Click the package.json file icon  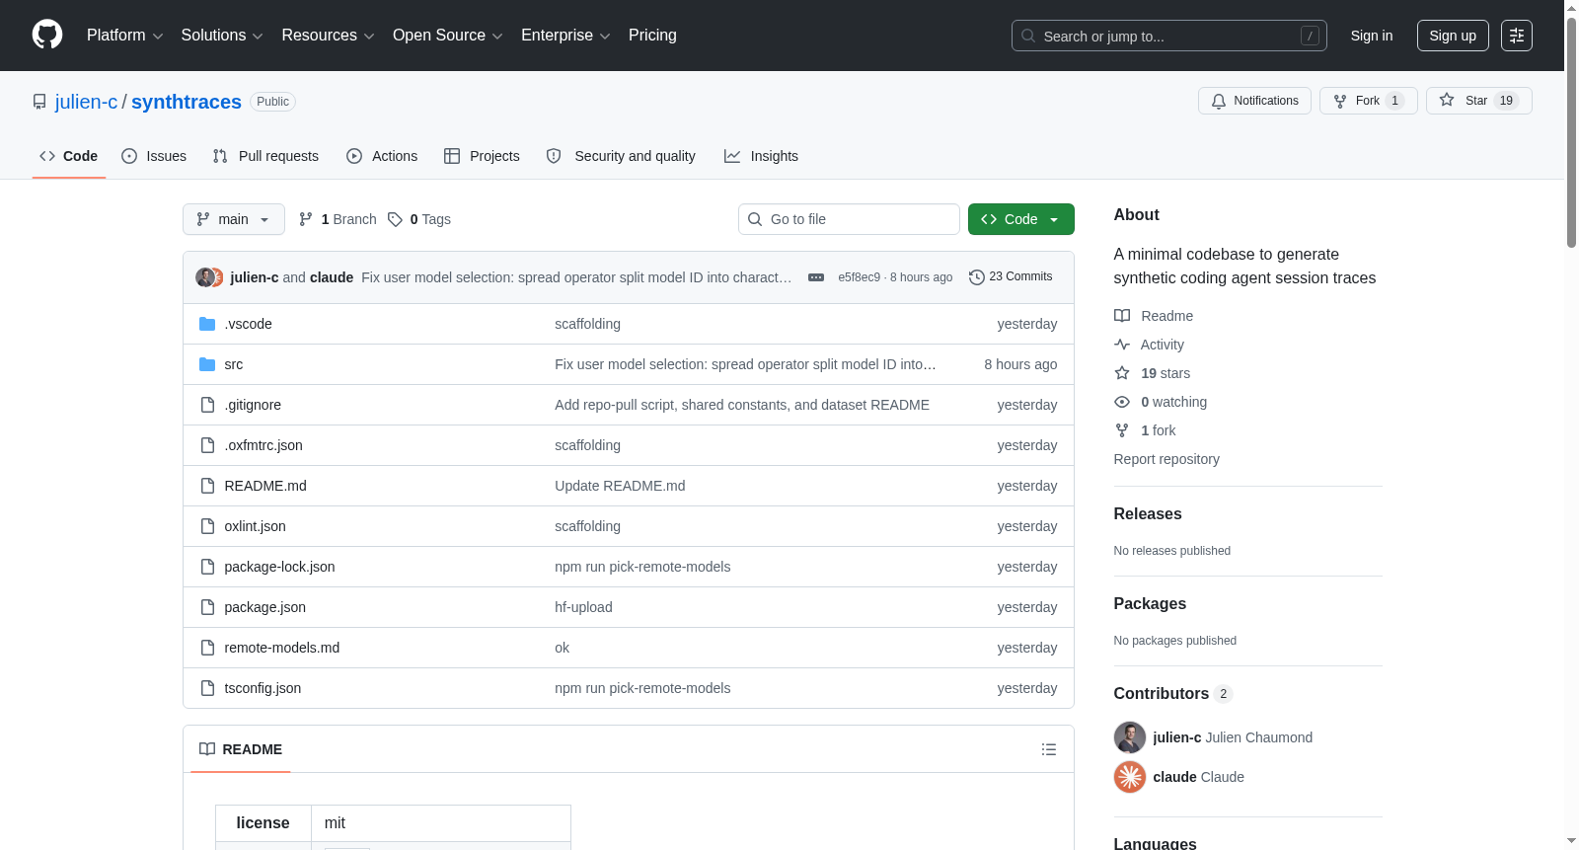(207, 607)
